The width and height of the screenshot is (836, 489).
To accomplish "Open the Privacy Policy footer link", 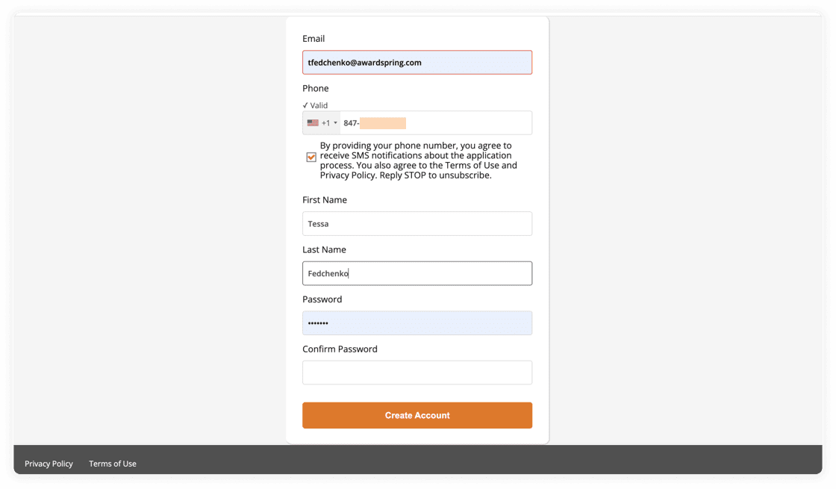I will 49,464.
